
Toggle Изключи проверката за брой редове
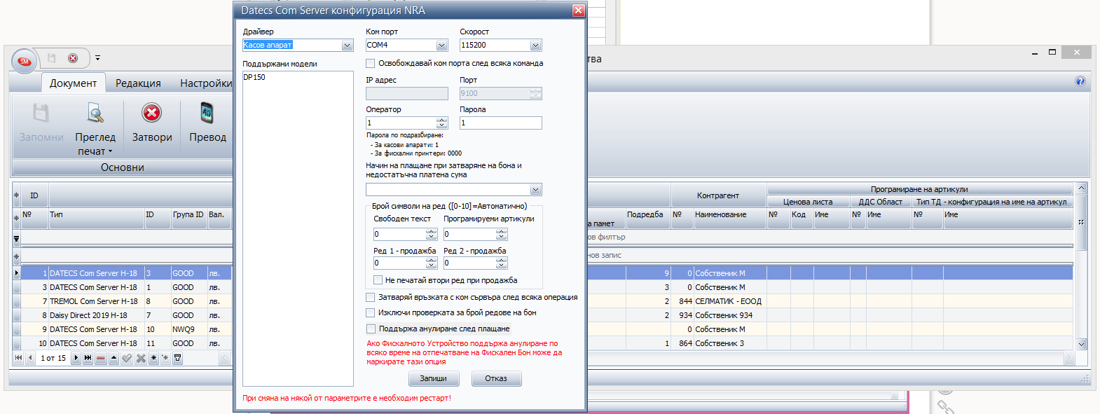[371, 313]
